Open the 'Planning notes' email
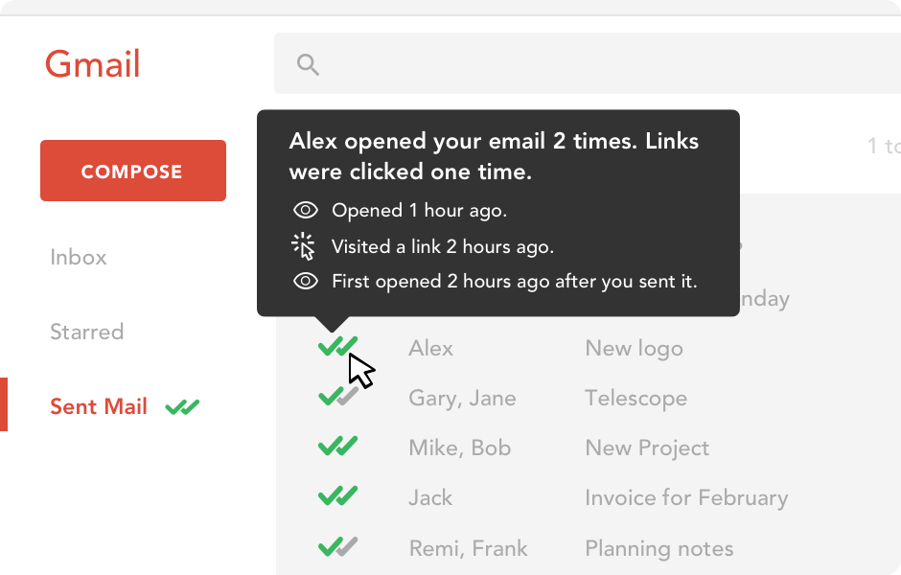The height and width of the screenshot is (575, 901). [x=659, y=548]
